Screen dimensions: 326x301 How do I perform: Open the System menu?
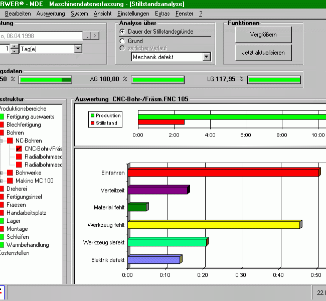pos(79,14)
